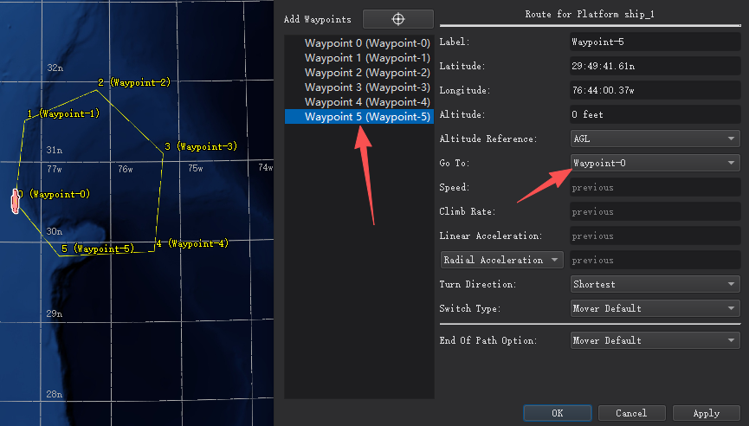This screenshot has height=426, width=749.
Task: Select Waypoint 1 in the list
Action: tap(359, 58)
